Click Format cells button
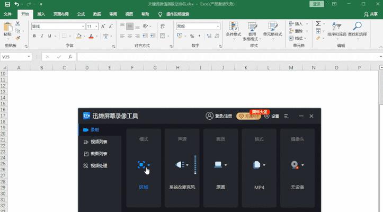This screenshot has height=212, width=383. 296,38
